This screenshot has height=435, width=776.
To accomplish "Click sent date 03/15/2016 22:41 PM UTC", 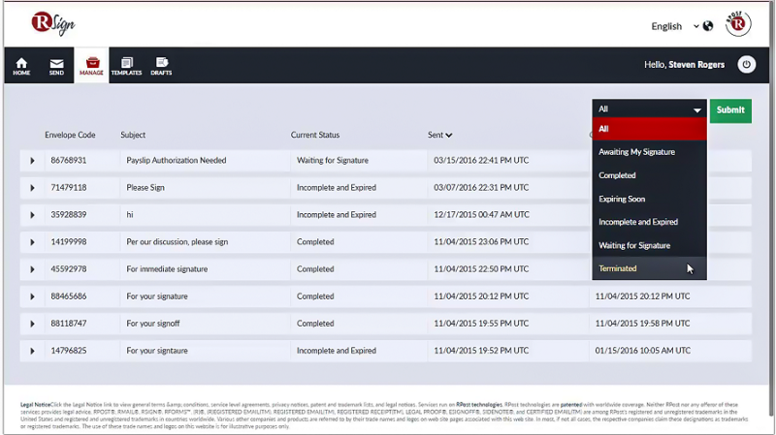I will coord(481,160).
